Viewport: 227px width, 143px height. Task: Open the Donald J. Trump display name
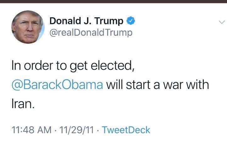(86, 21)
